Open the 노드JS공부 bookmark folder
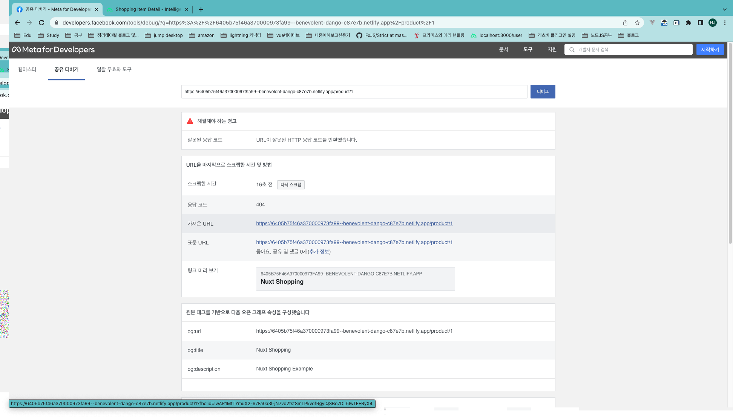The image size is (733, 418). [x=597, y=35]
